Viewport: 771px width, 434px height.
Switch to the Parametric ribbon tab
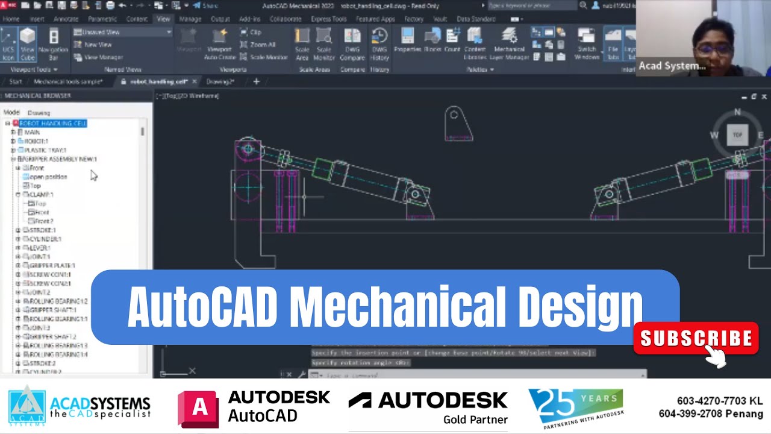click(x=102, y=19)
